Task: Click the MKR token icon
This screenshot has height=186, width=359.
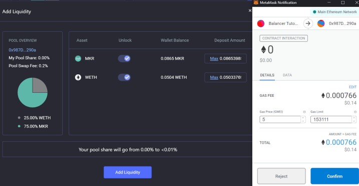Action: pos(78,58)
